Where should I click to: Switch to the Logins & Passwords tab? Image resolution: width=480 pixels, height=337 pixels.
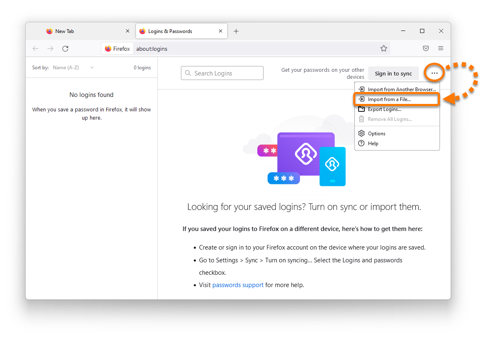tap(181, 31)
